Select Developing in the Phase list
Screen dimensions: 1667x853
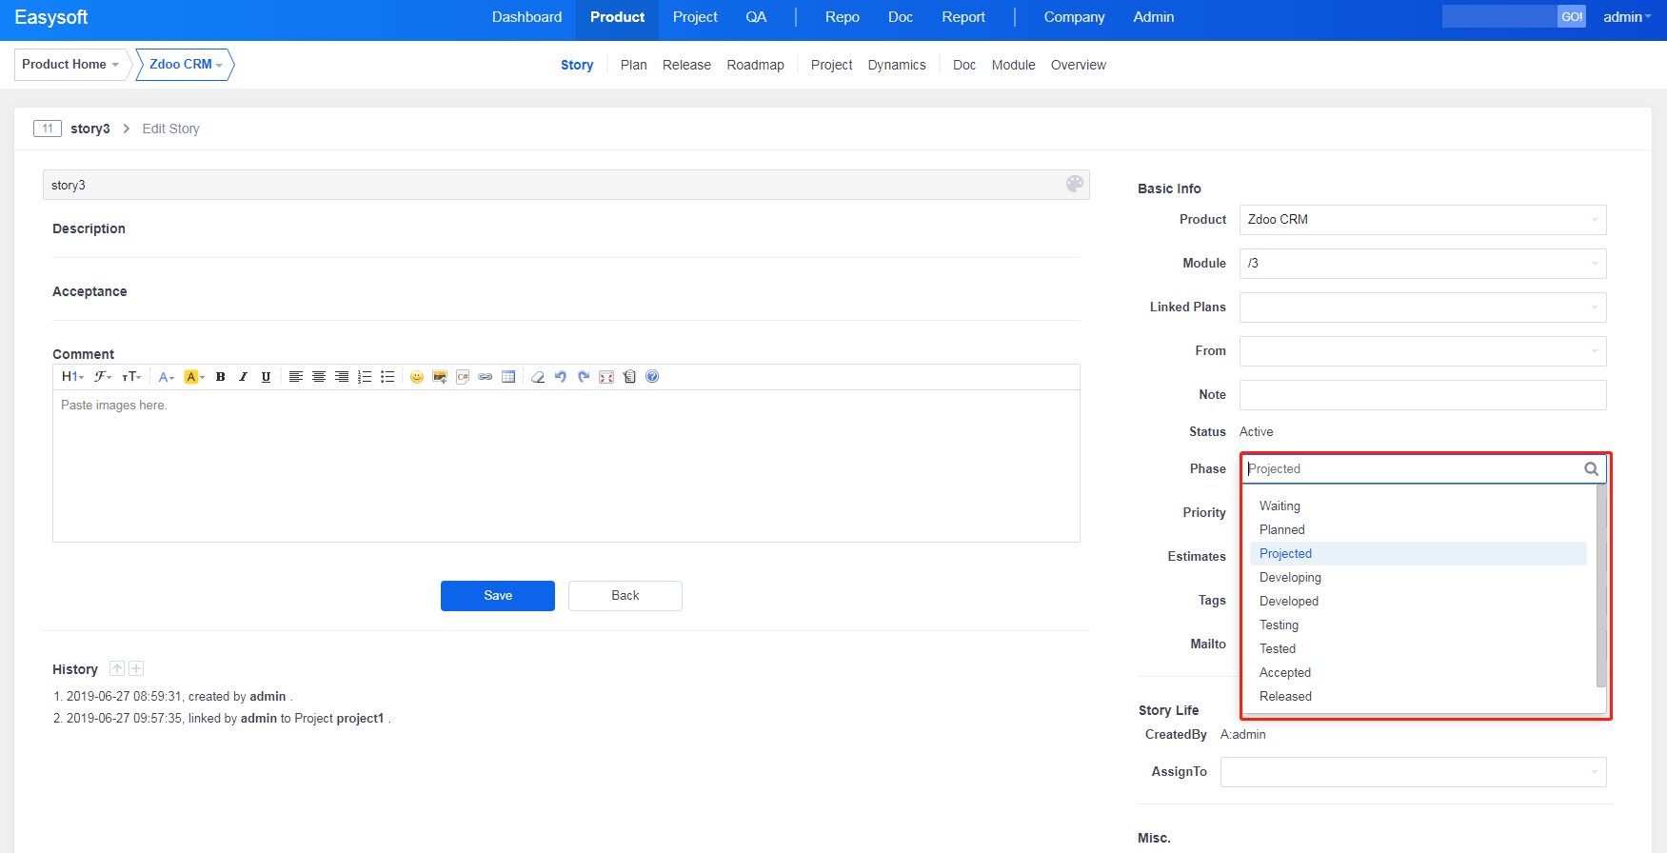[x=1290, y=578]
